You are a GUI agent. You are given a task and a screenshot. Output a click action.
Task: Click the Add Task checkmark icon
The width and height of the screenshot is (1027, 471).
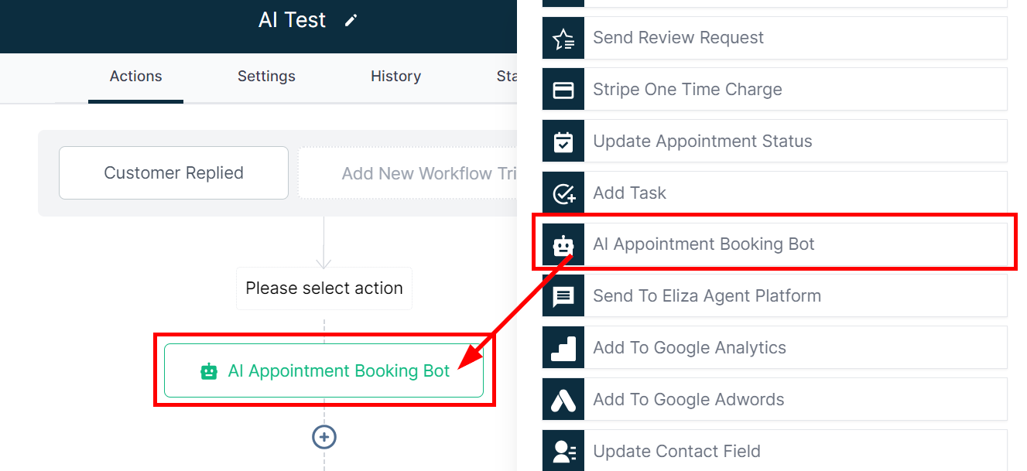point(563,193)
